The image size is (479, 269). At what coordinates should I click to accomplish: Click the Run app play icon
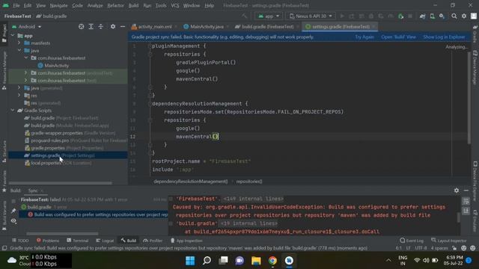pos(342,16)
